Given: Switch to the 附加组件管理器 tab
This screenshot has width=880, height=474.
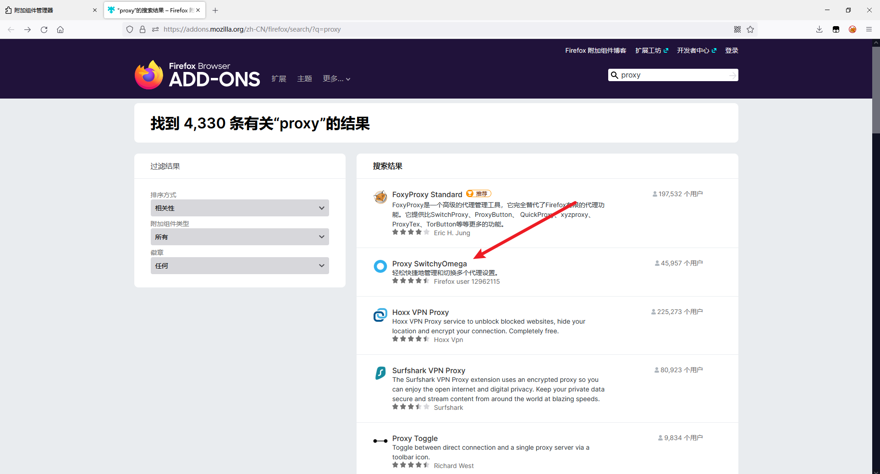Looking at the screenshot, I should tap(51, 10).
